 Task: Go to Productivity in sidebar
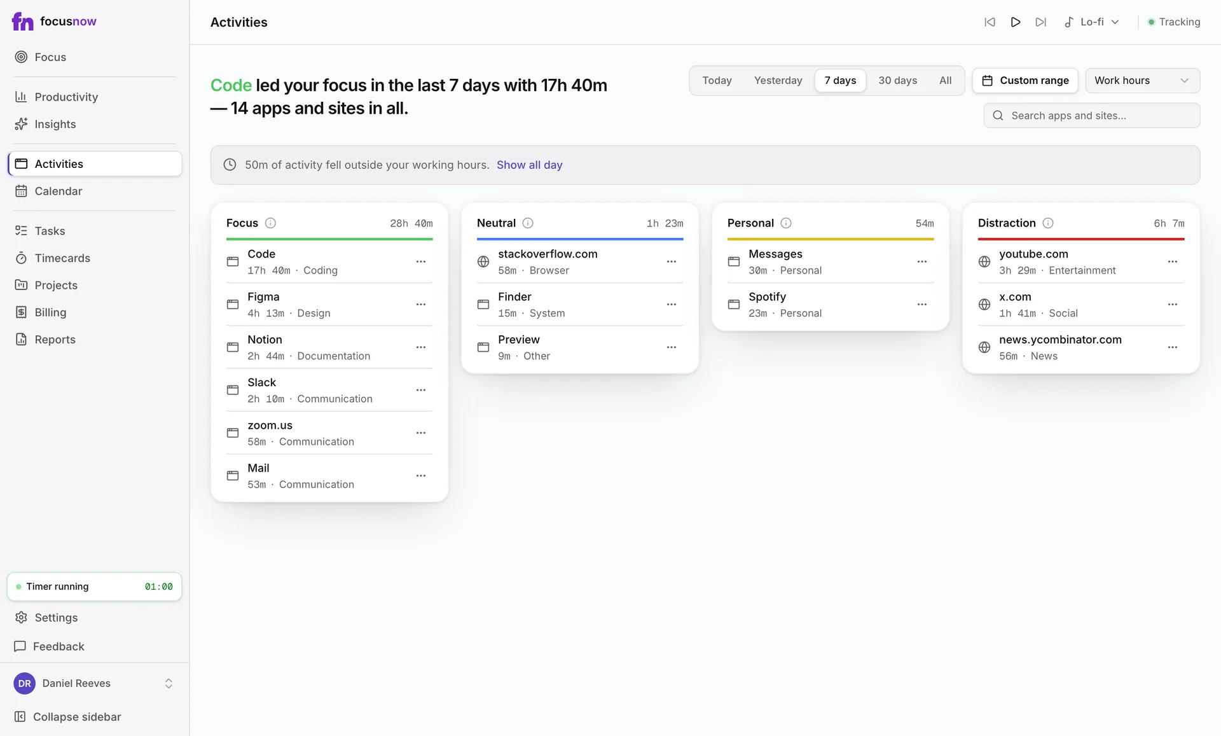pos(95,97)
